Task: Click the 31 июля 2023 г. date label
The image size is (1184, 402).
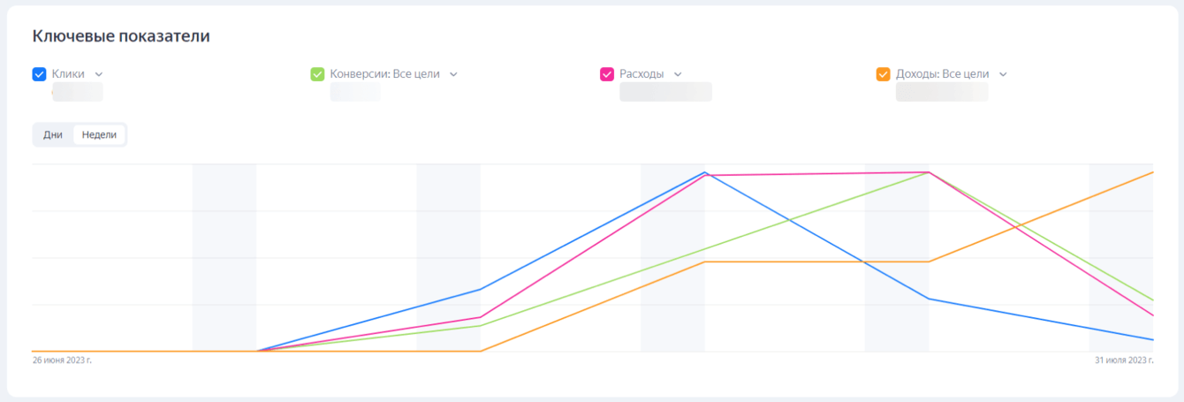Action: (x=1124, y=360)
